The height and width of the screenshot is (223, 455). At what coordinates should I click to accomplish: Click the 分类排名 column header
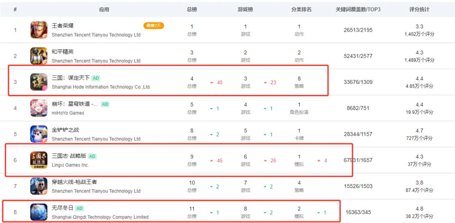tap(302, 10)
